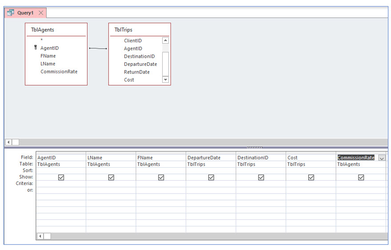This screenshot has width=391, height=250.
Task: Click the FName Field cell in grid
Action: (161, 157)
